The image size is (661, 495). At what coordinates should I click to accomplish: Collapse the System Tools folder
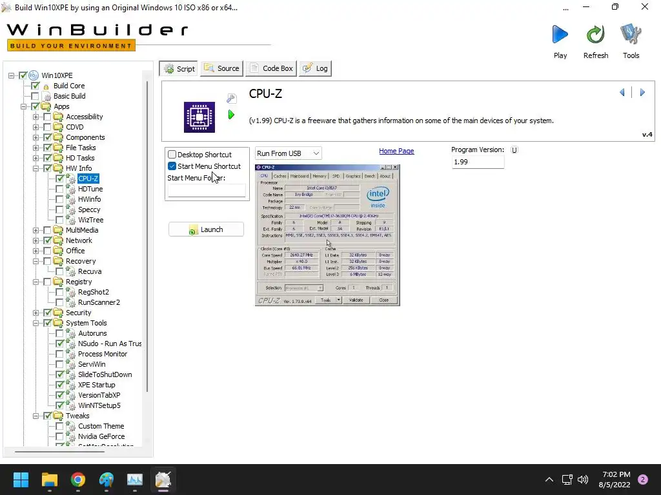(x=36, y=323)
